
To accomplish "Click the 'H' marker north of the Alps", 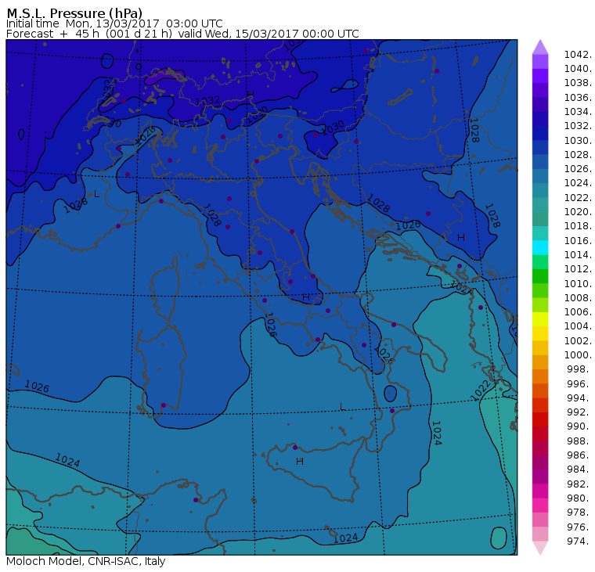I will point(250,94).
